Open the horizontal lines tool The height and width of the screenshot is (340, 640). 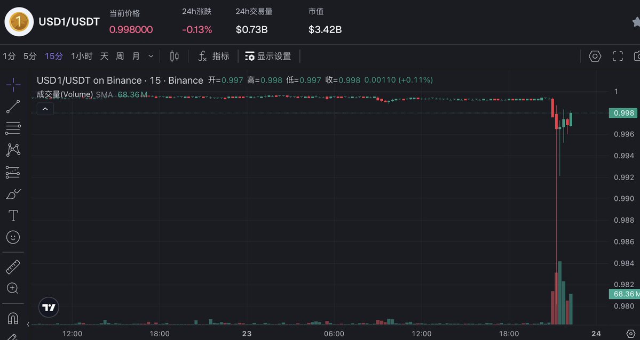[x=13, y=128]
